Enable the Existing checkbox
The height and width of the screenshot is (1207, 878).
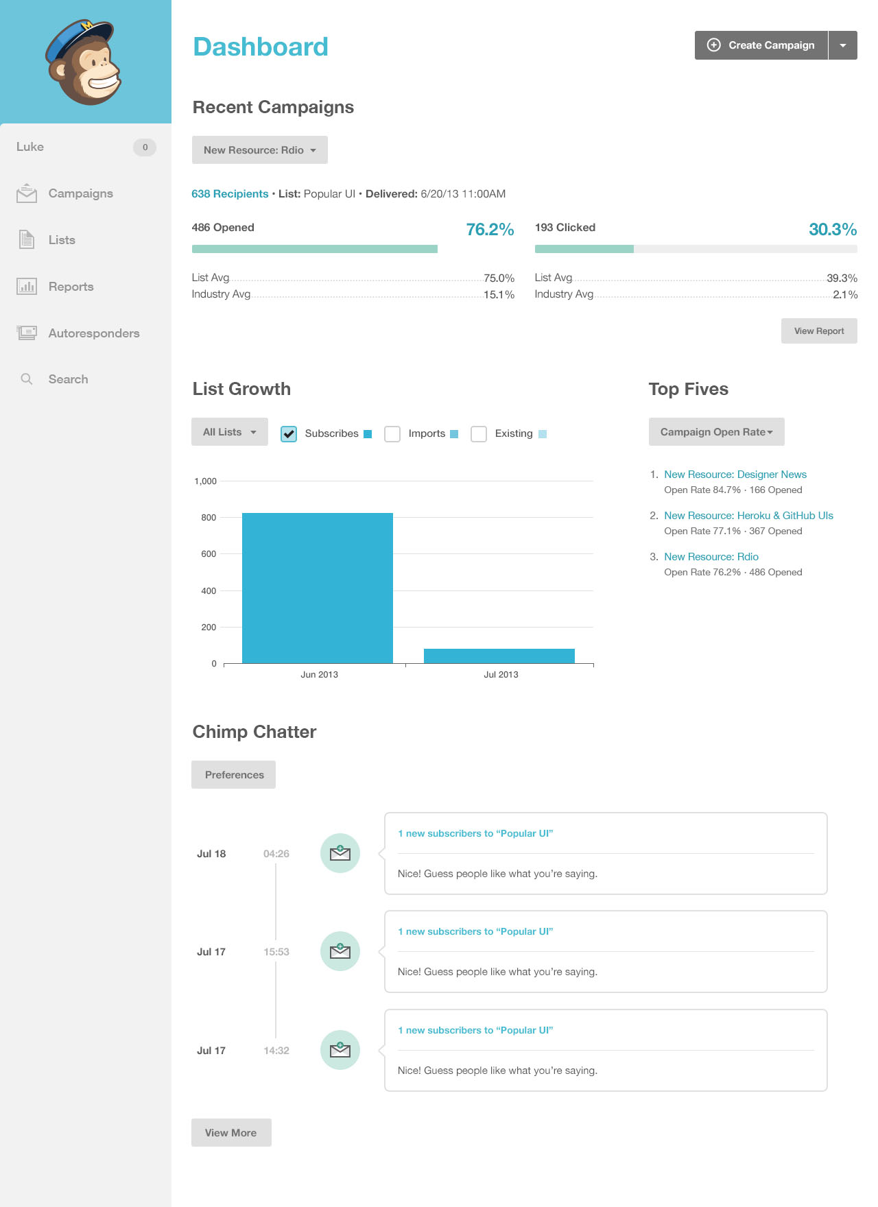479,434
